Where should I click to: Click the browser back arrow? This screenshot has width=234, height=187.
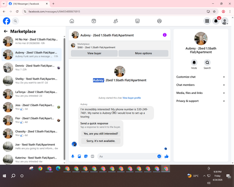pyautogui.click(x=4, y=11)
